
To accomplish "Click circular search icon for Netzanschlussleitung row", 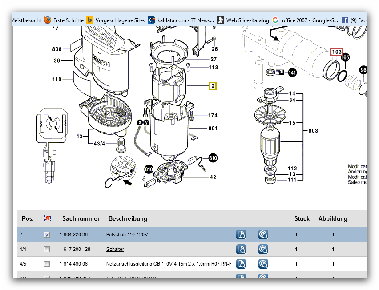I will (x=263, y=264).
